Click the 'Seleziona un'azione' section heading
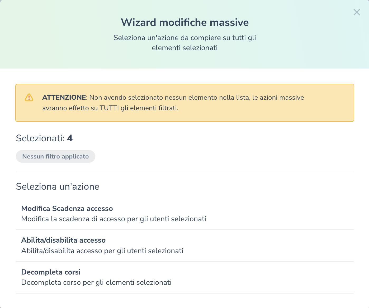This screenshot has width=369, height=308. click(x=58, y=187)
